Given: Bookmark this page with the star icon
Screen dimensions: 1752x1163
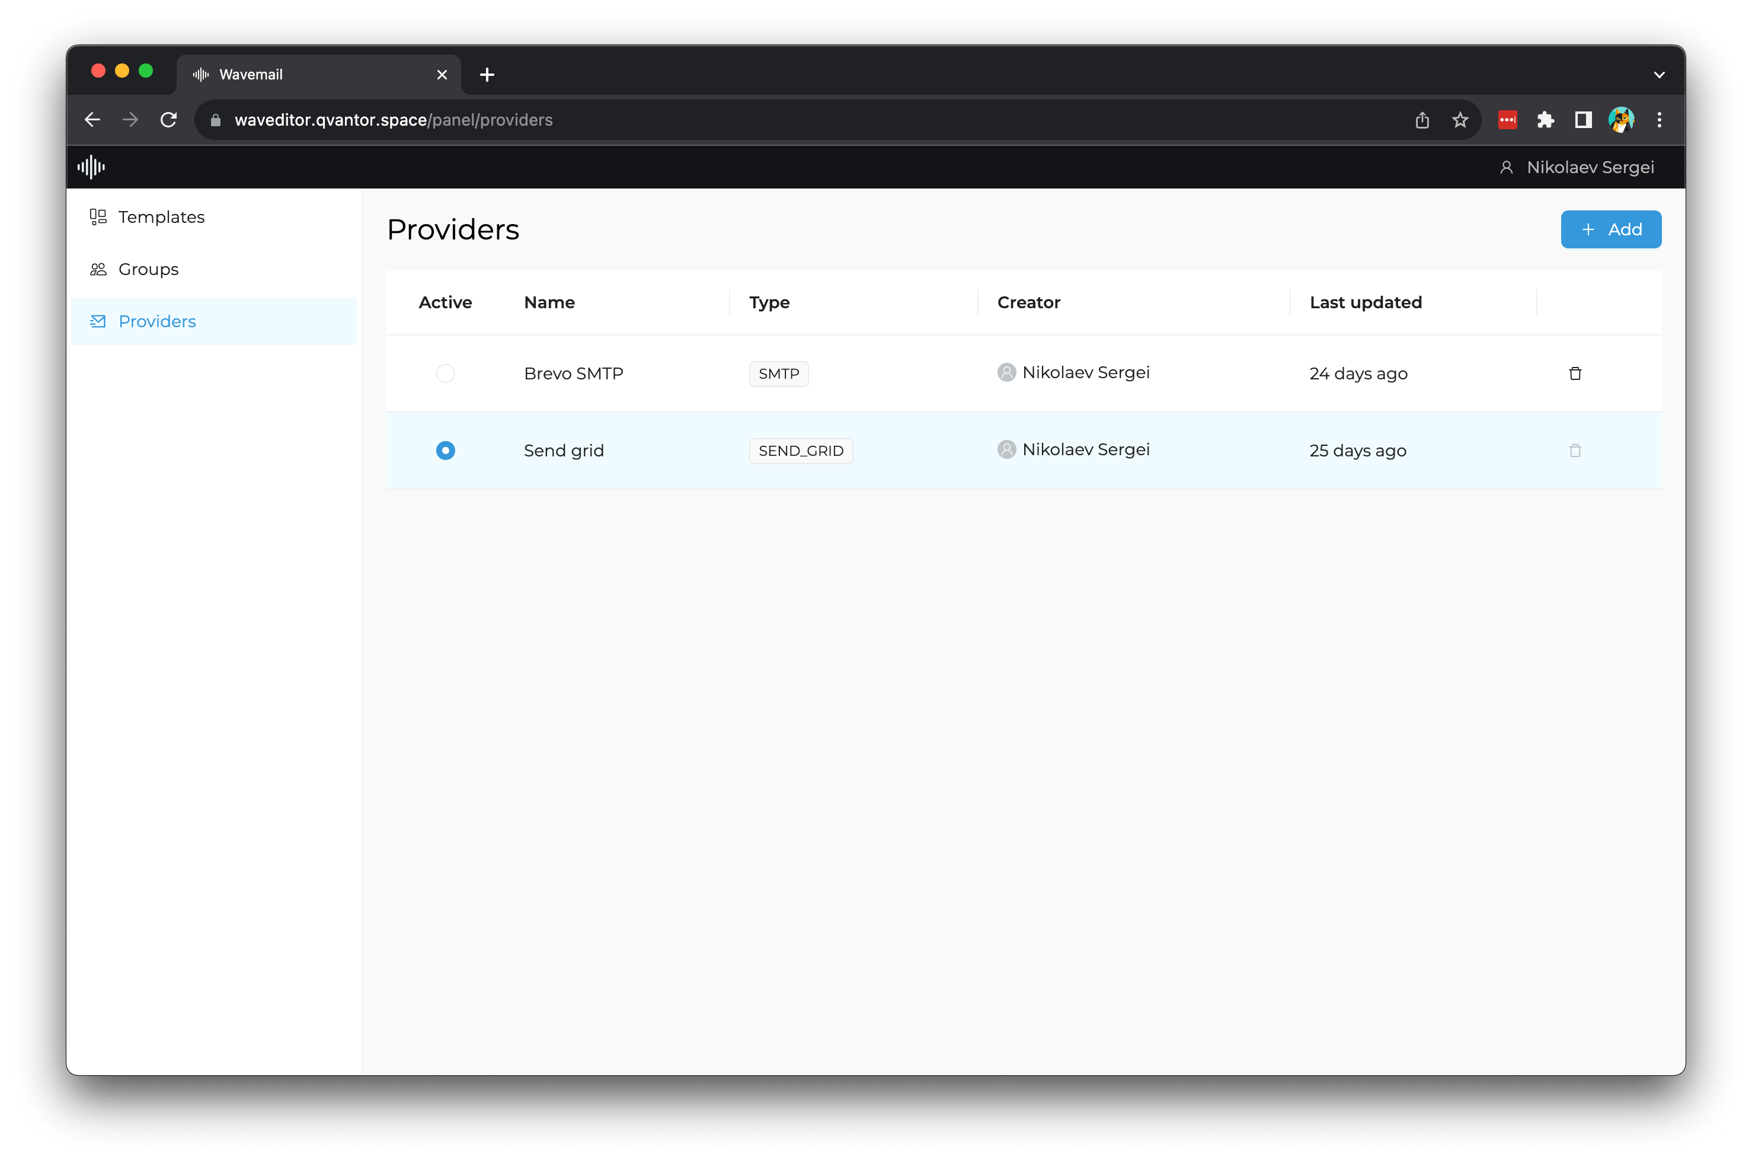Looking at the screenshot, I should [1460, 119].
